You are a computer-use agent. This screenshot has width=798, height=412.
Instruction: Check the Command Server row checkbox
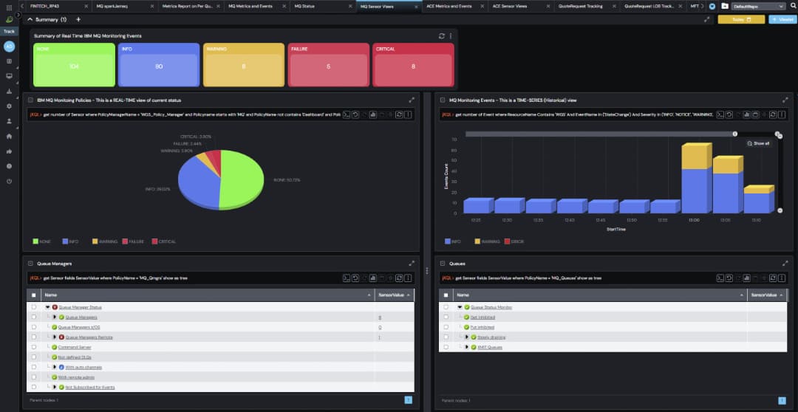pos(34,347)
